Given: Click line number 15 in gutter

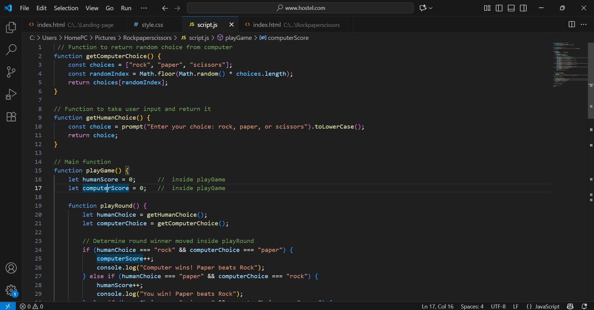Looking at the screenshot, I should [x=38, y=171].
